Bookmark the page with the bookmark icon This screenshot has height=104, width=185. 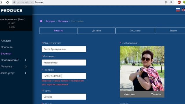point(171,2)
